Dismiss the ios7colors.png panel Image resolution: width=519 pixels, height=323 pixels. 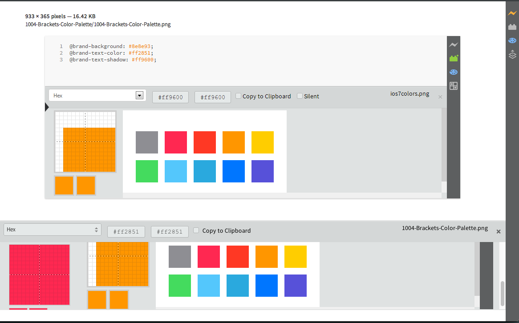(x=440, y=96)
